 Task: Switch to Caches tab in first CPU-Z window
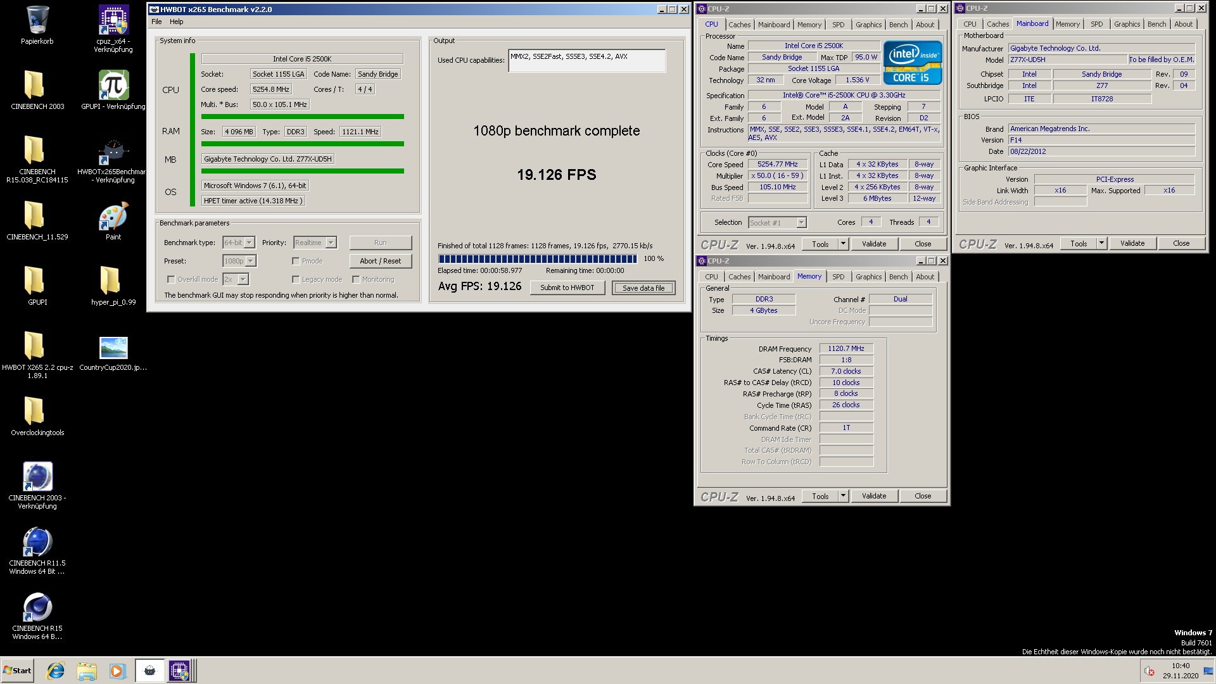pos(739,25)
